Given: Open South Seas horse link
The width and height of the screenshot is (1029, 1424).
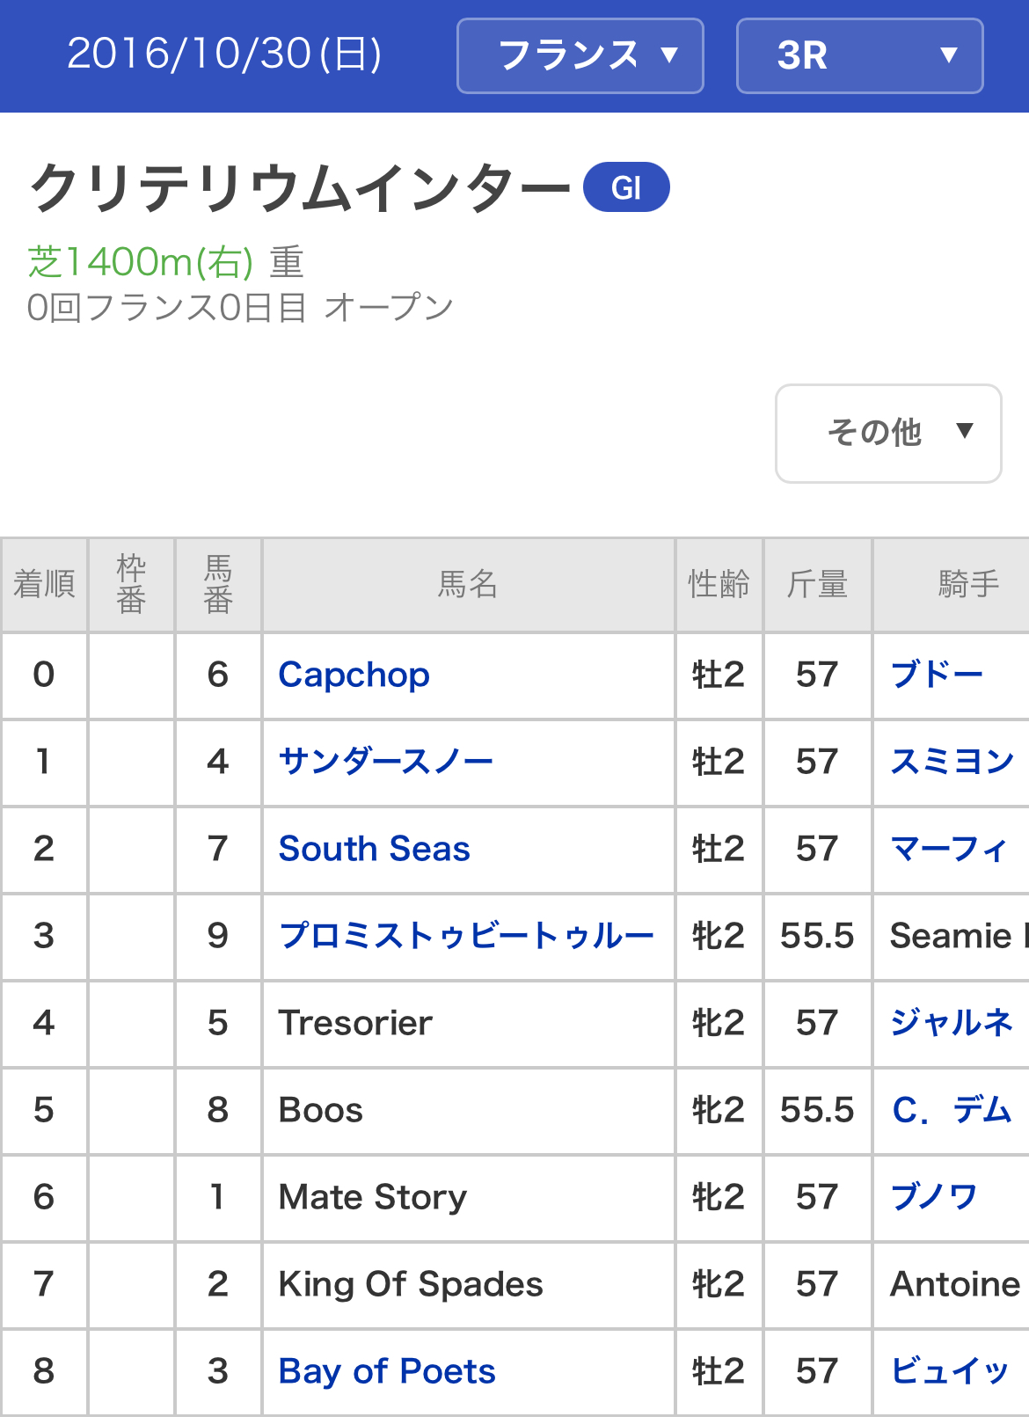Looking at the screenshot, I should click(374, 849).
